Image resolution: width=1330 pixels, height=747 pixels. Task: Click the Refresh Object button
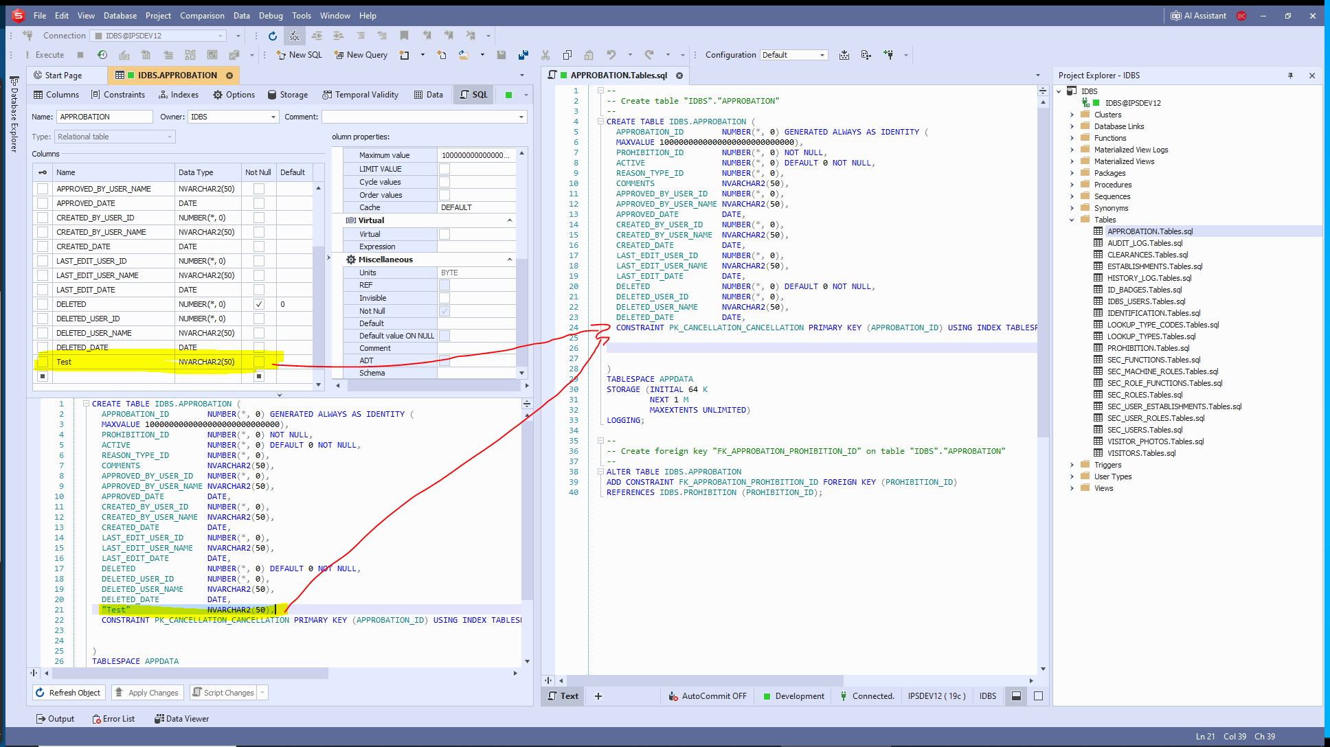click(69, 693)
